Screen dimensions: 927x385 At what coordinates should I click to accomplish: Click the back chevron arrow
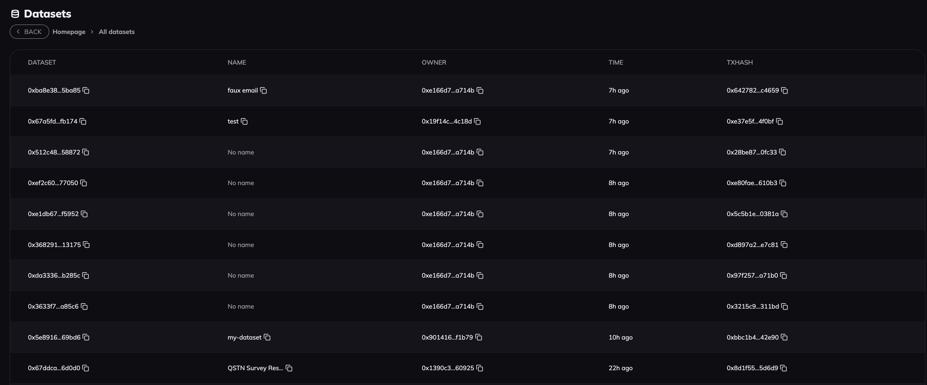18,32
